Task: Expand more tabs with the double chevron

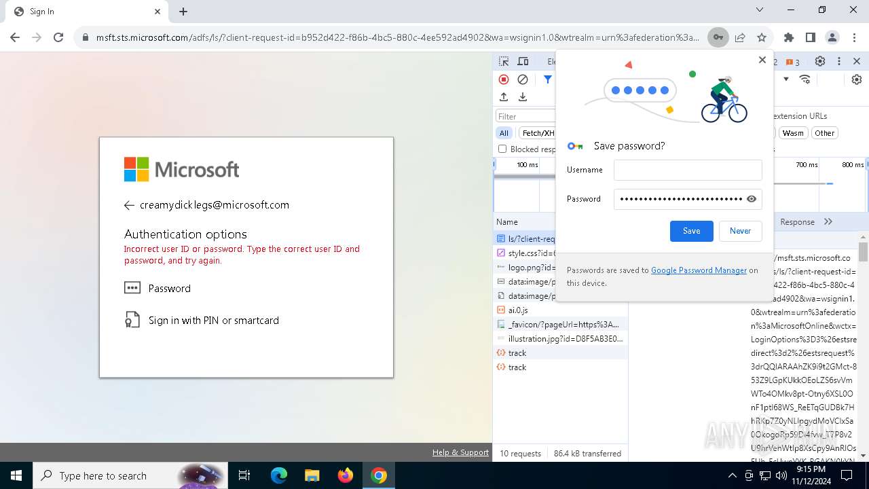Action: tap(828, 221)
